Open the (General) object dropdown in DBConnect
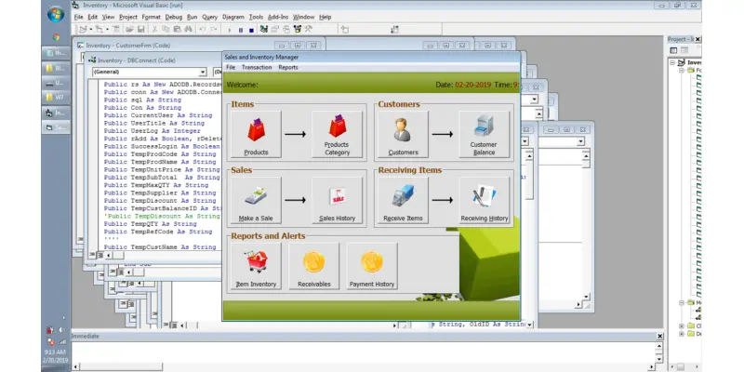Image resolution: width=744 pixels, height=372 pixels. (x=203, y=73)
